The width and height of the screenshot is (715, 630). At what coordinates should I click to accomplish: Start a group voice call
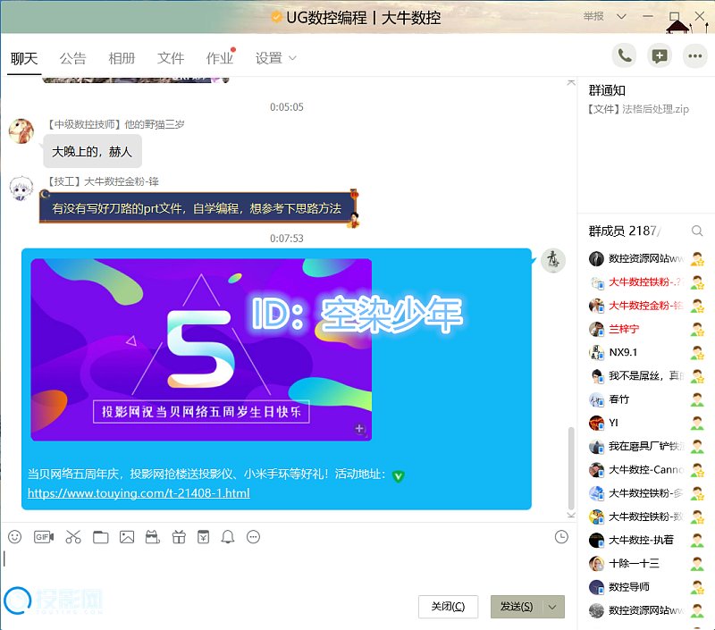click(x=625, y=55)
